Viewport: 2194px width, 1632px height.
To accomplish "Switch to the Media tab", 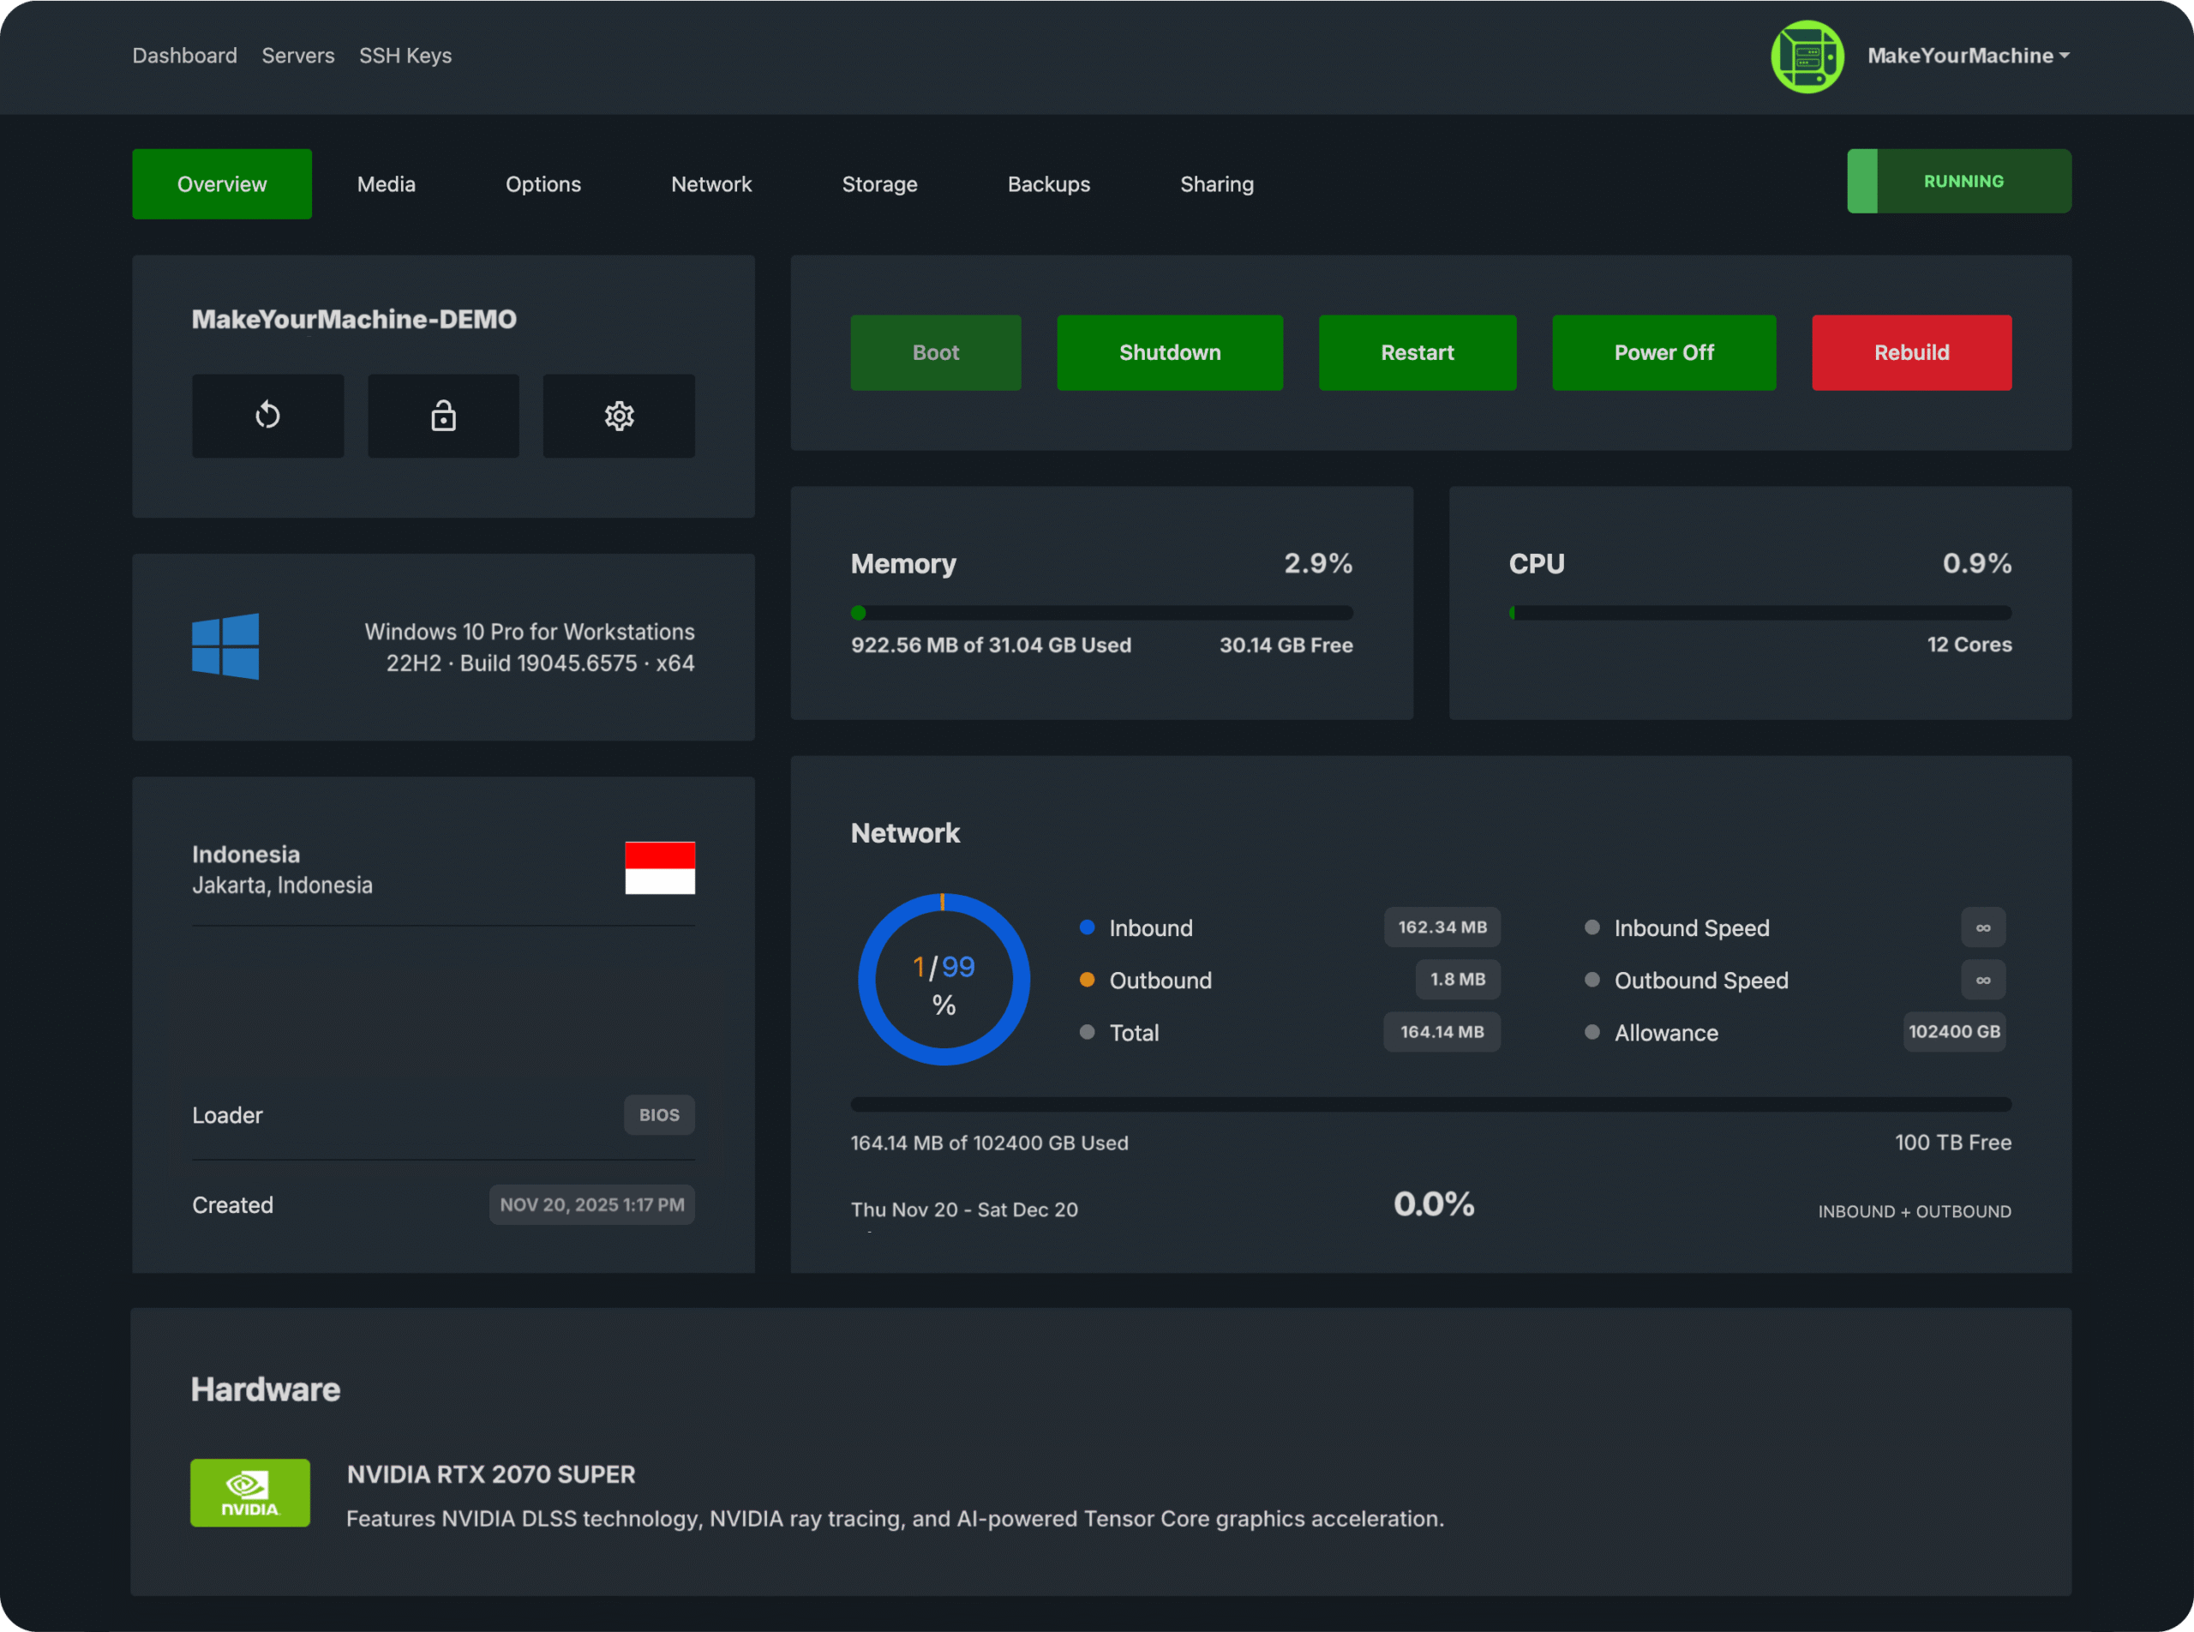I will [x=387, y=185].
